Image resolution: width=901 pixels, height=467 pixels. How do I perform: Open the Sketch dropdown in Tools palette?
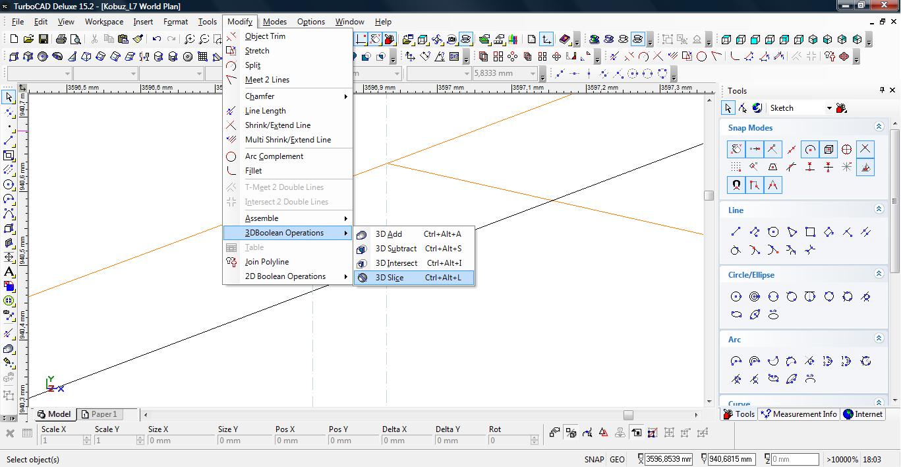(x=829, y=108)
